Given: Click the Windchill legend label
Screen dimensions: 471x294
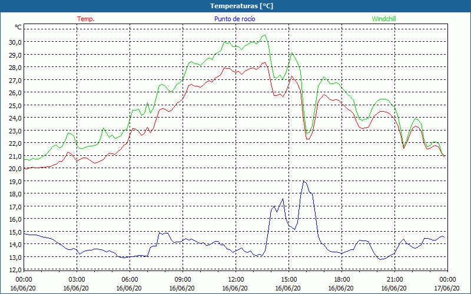Looking at the screenshot, I should click(384, 19).
